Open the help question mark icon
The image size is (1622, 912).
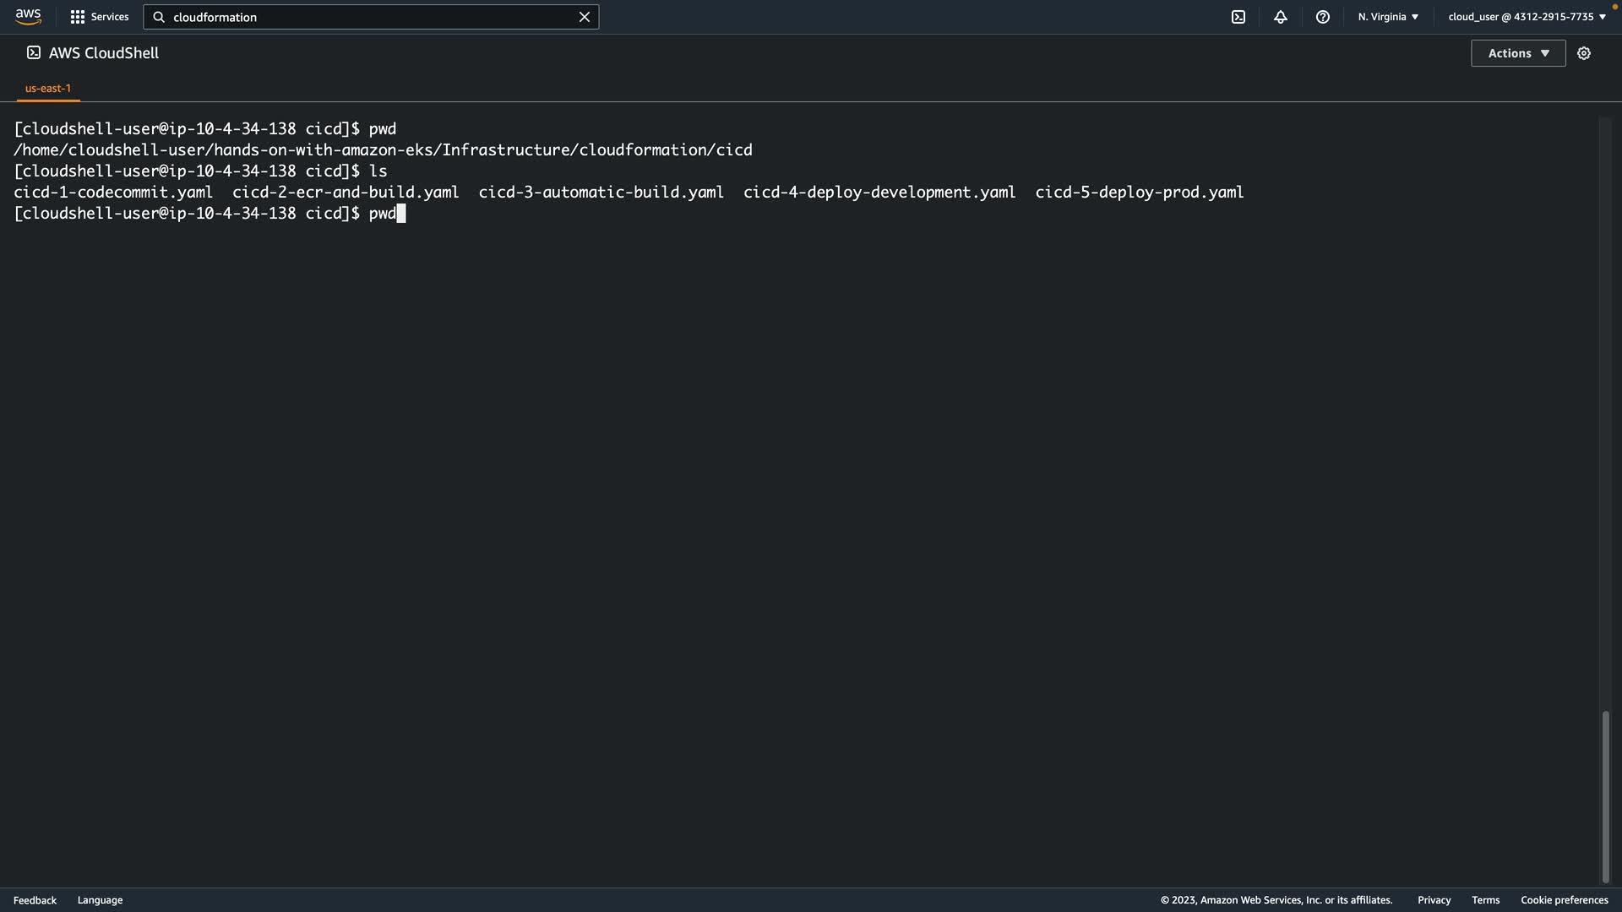click(x=1323, y=17)
